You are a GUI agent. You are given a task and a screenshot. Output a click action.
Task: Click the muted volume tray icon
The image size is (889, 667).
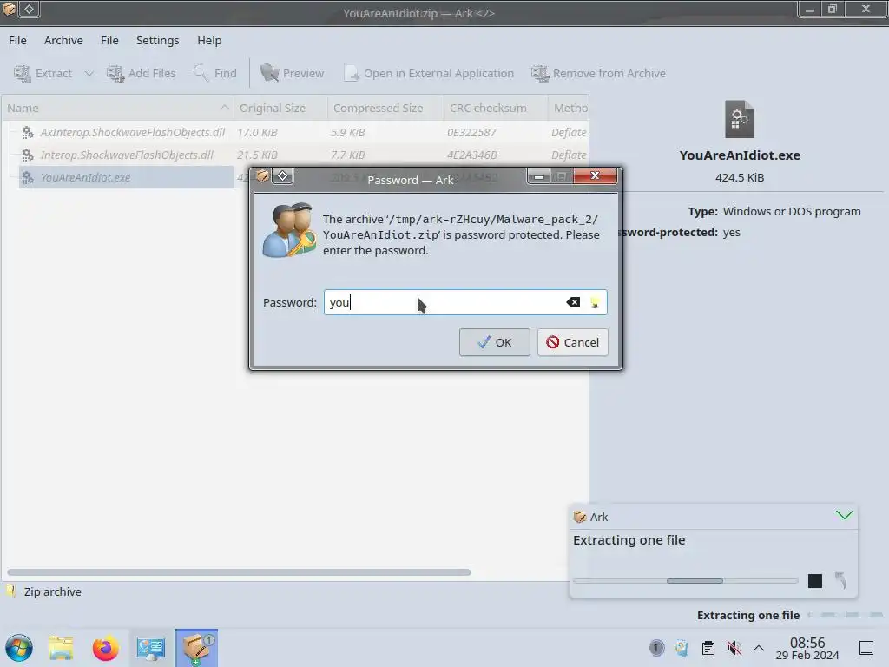(734, 648)
